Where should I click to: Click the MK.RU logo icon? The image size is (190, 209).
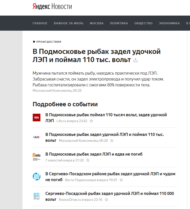tap(37, 137)
